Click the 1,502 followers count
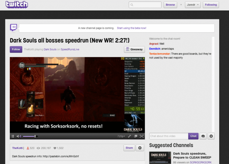This screenshot has height=164, width=229. pyautogui.click(x=60, y=148)
